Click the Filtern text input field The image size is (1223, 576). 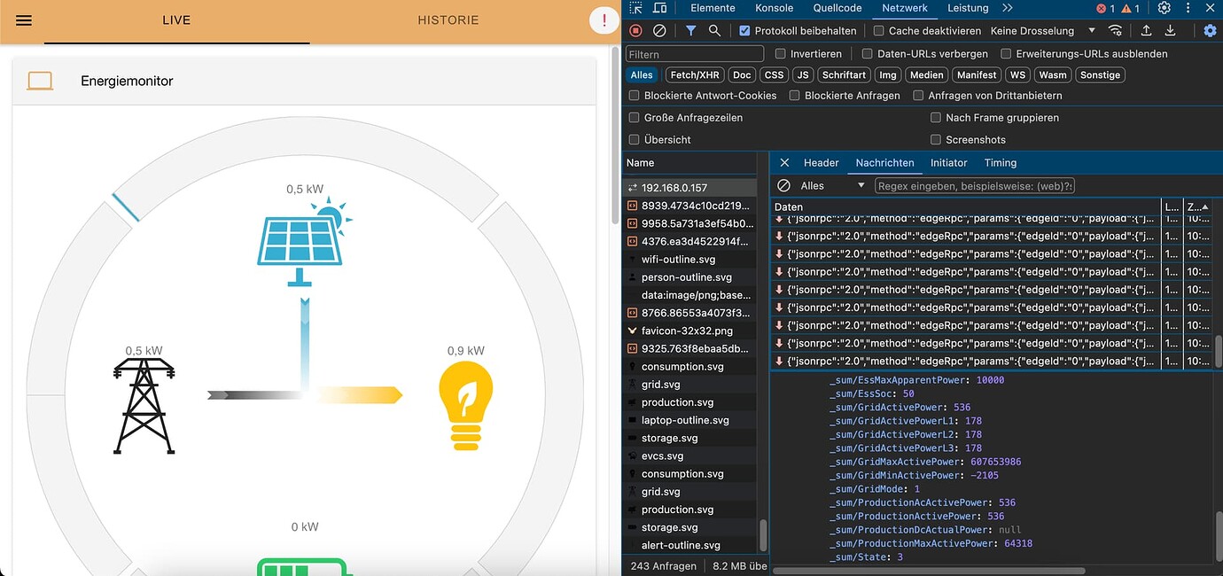[695, 54]
